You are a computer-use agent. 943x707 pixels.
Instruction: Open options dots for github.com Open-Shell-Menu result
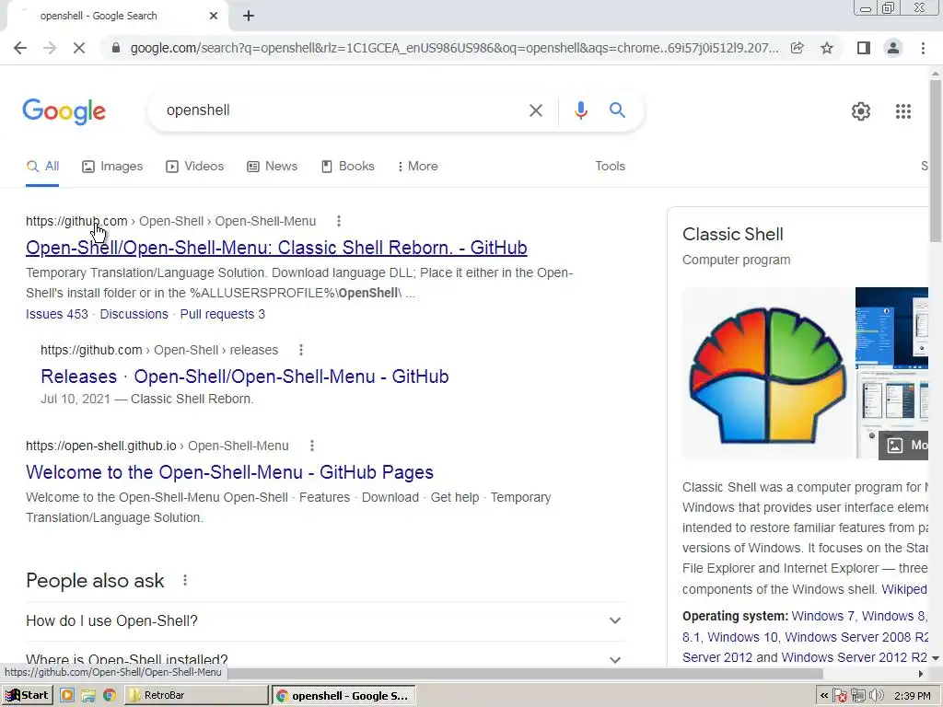339,221
